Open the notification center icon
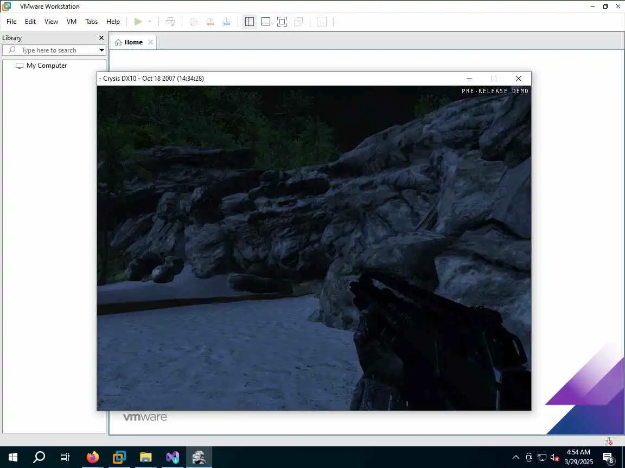 coord(608,458)
